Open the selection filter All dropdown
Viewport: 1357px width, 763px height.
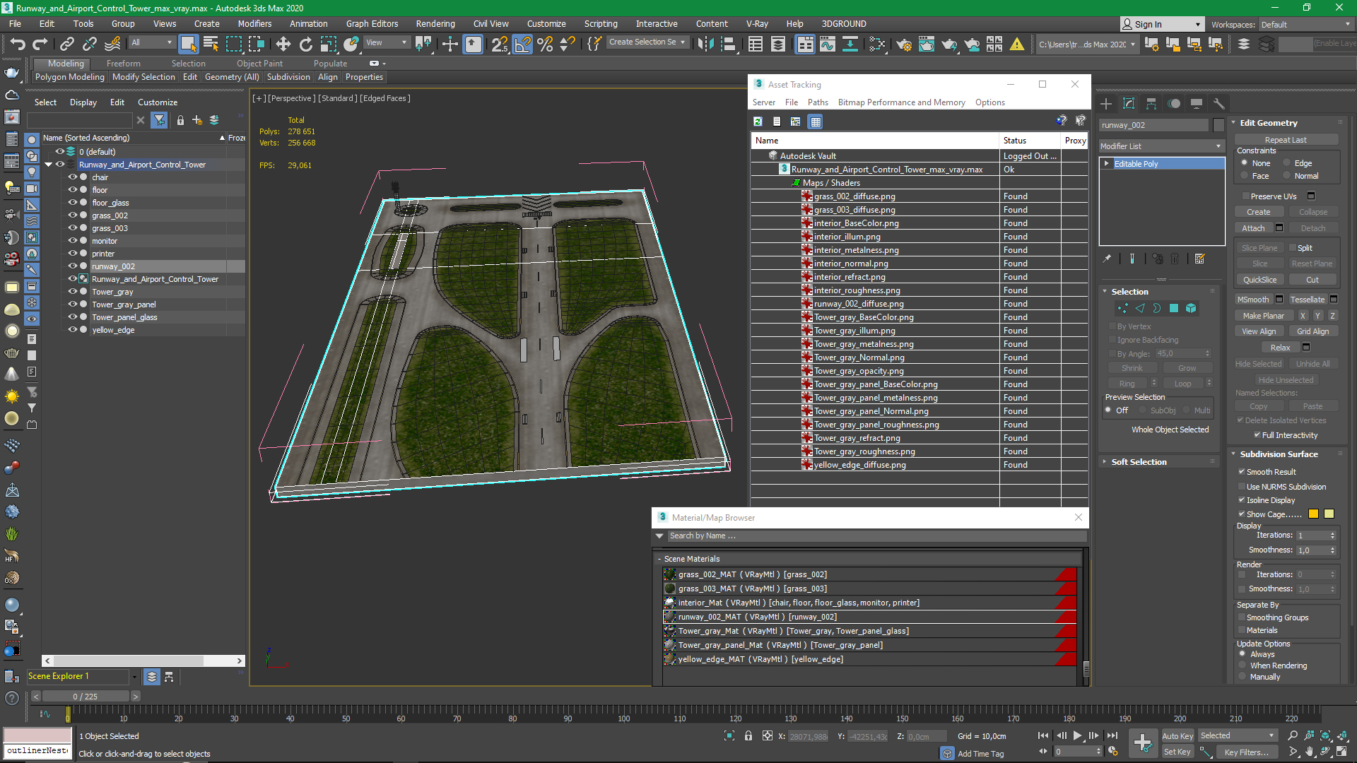coord(151,42)
